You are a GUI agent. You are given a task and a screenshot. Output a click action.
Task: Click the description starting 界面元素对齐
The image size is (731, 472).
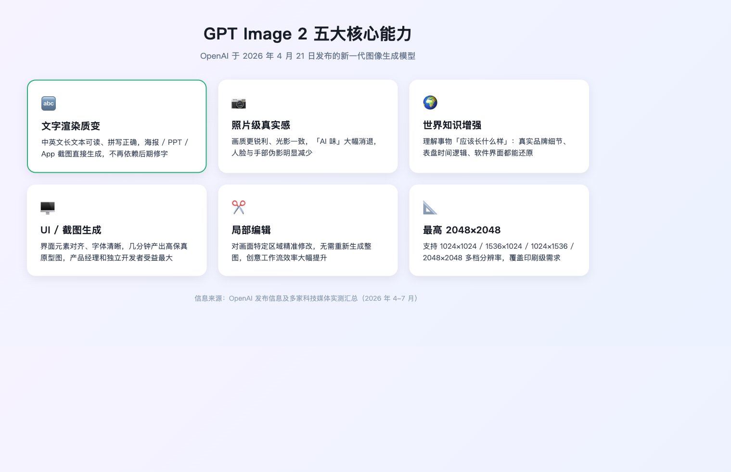point(114,252)
